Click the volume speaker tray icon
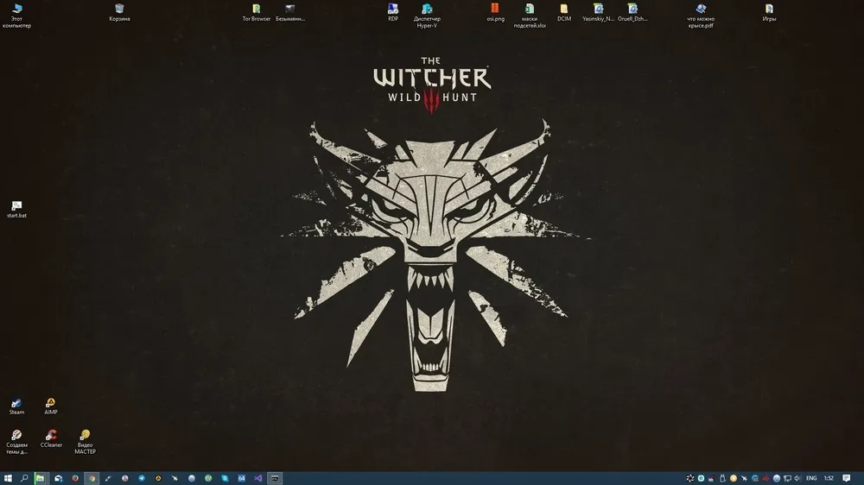This screenshot has width=864, height=485. [797, 478]
